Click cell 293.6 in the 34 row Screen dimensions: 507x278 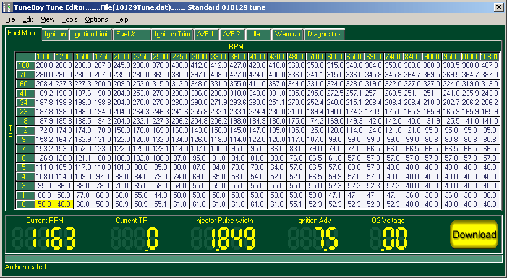coord(238,103)
